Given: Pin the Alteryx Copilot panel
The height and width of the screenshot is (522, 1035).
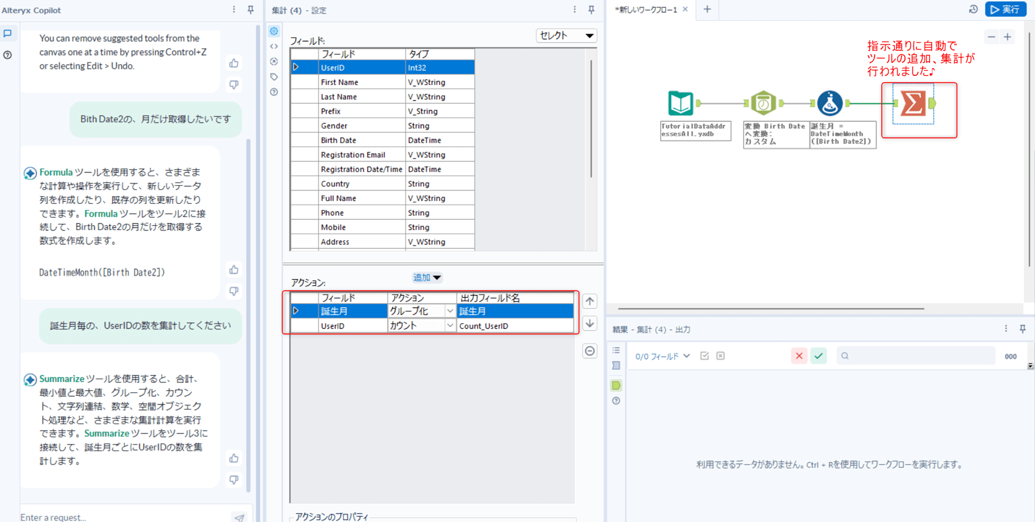Looking at the screenshot, I should [x=250, y=10].
